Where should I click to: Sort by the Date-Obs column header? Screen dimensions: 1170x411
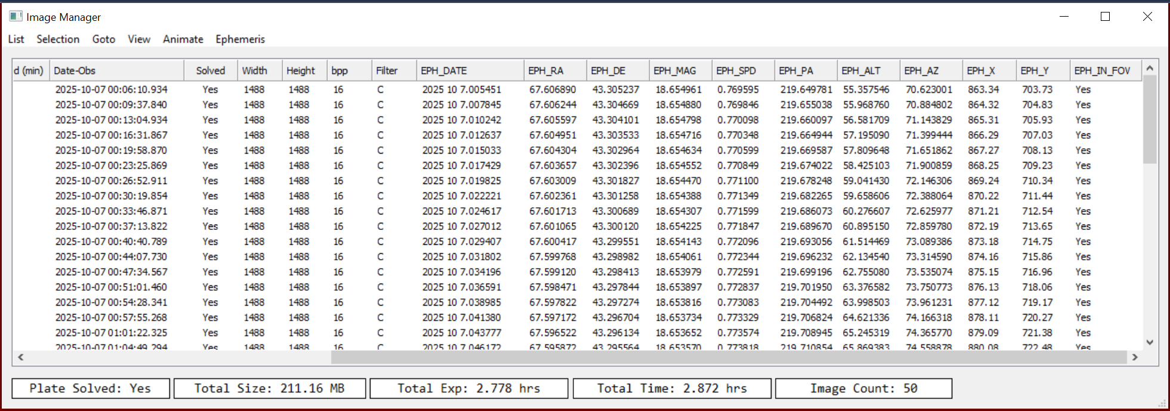pyautogui.click(x=116, y=71)
